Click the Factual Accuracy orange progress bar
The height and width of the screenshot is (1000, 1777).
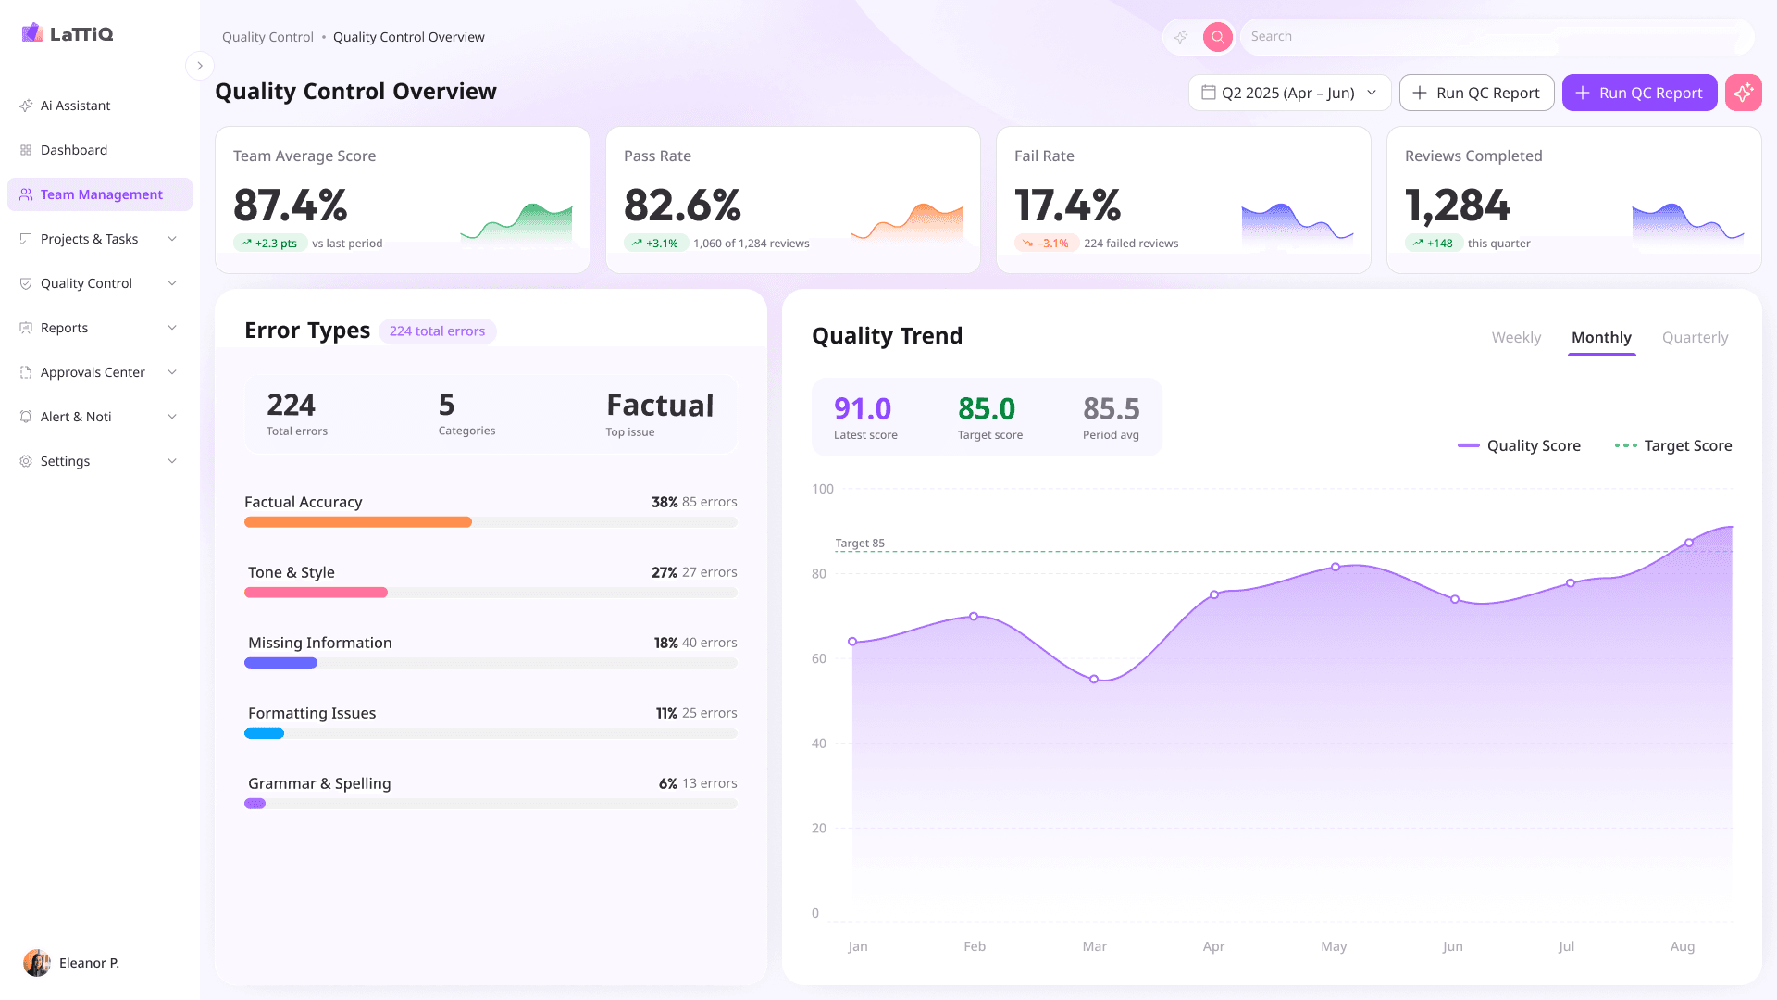point(358,522)
